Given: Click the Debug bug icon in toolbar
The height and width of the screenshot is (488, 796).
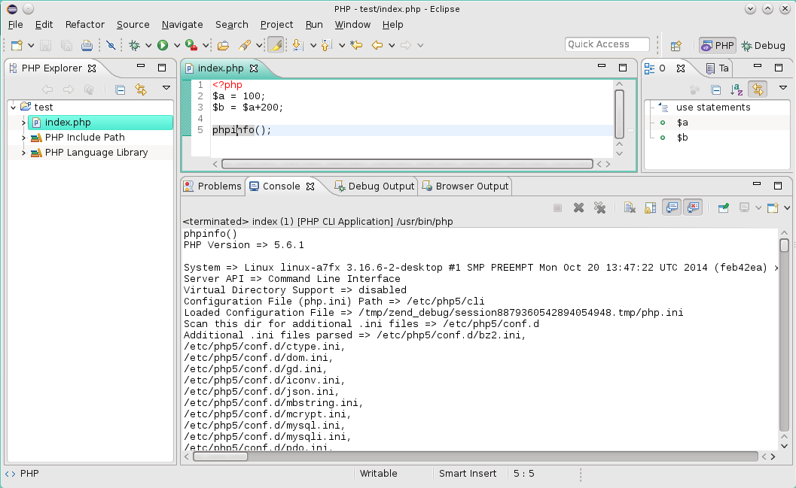Looking at the screenshot, I should [x=134, y=45].
